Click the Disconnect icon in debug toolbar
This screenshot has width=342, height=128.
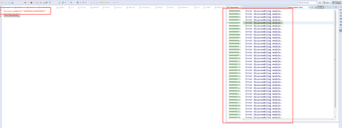pos(34,3)
